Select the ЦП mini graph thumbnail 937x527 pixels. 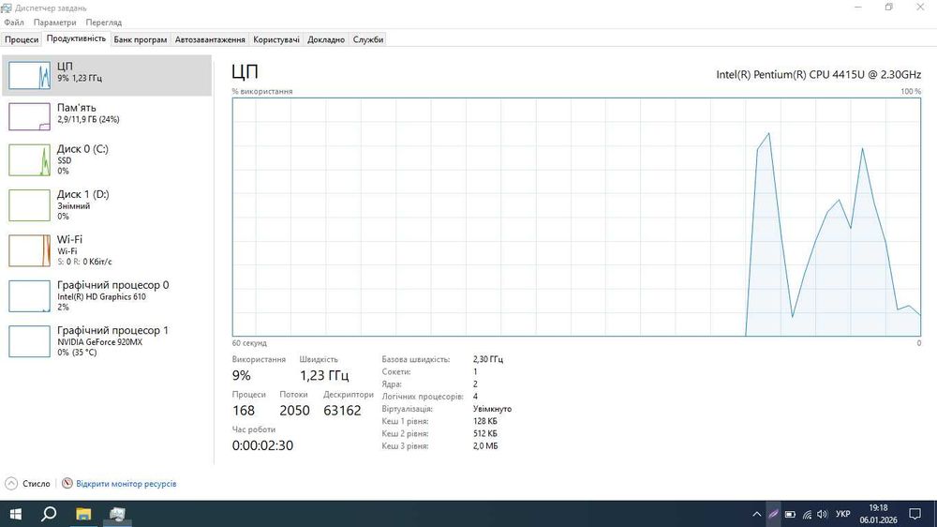pyautogui.click(x=29, y=75)
